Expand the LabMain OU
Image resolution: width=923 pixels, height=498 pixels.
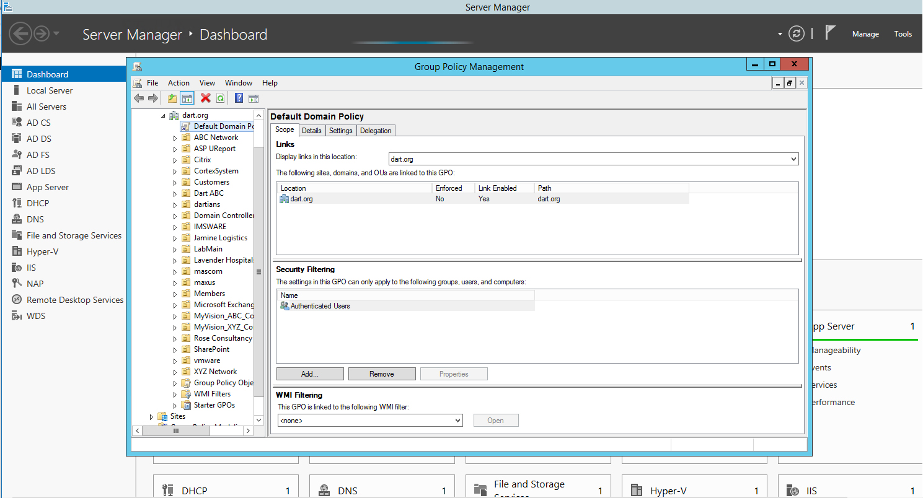click(175, 249)
